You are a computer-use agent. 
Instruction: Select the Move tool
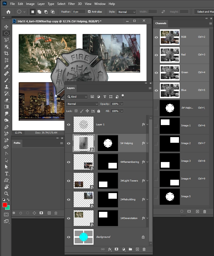coord(6,27)
